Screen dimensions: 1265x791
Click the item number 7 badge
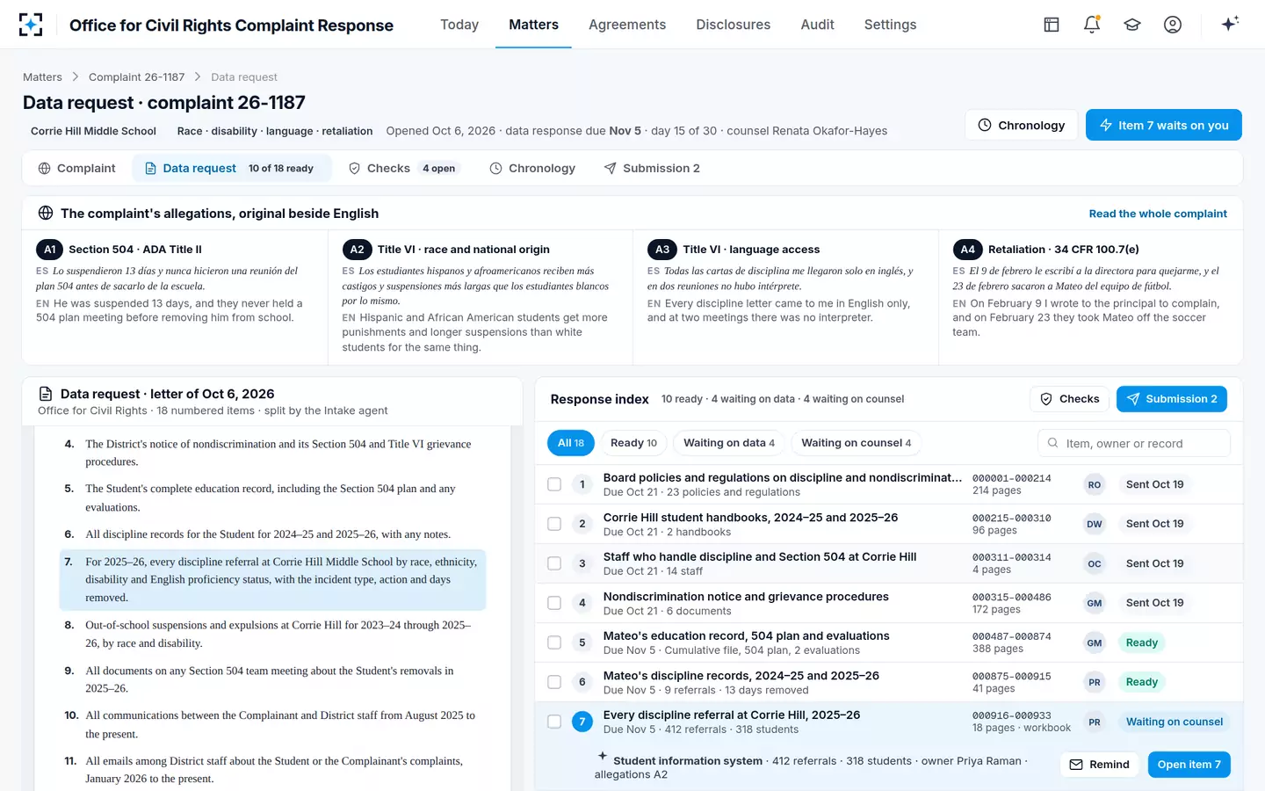point(582,722)
